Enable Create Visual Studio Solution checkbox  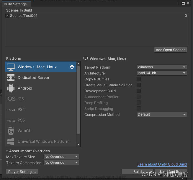[x=139, y=85]
